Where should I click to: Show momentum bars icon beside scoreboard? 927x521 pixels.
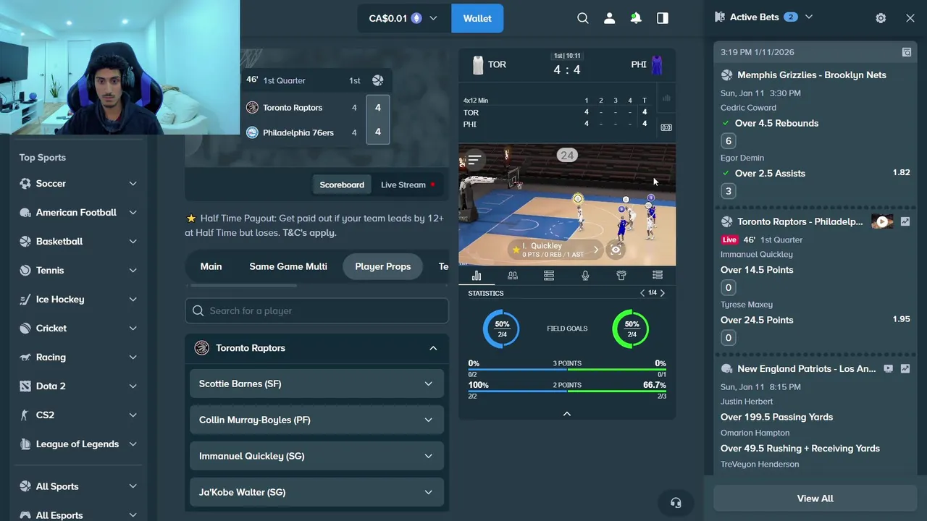coord(666,98)
